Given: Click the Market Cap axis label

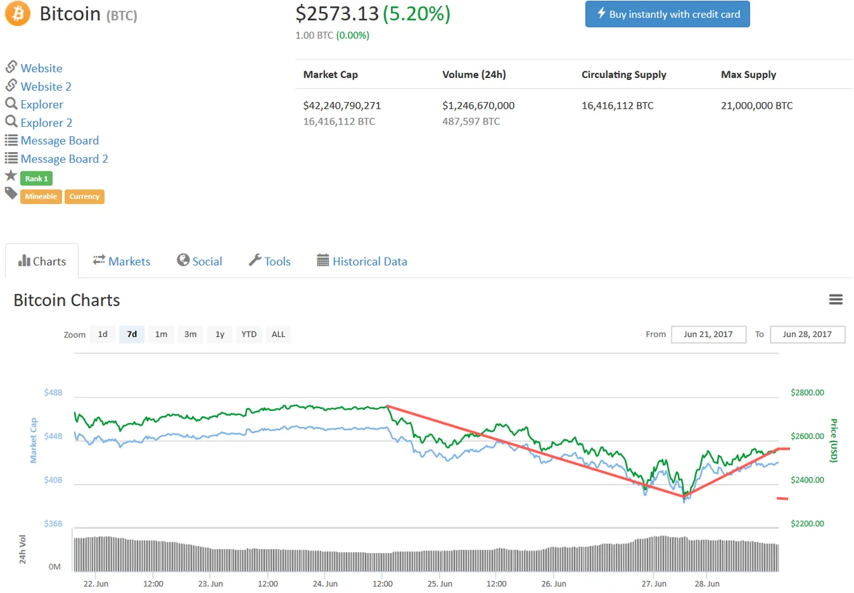Looking at the screenshot, I should coord(34,441).
